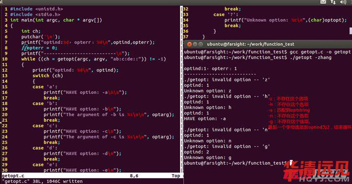This screenshot has width=352, height=184.
Task: Place cursor on the commented //opterr = 0 line
Action: pos(39,48)
